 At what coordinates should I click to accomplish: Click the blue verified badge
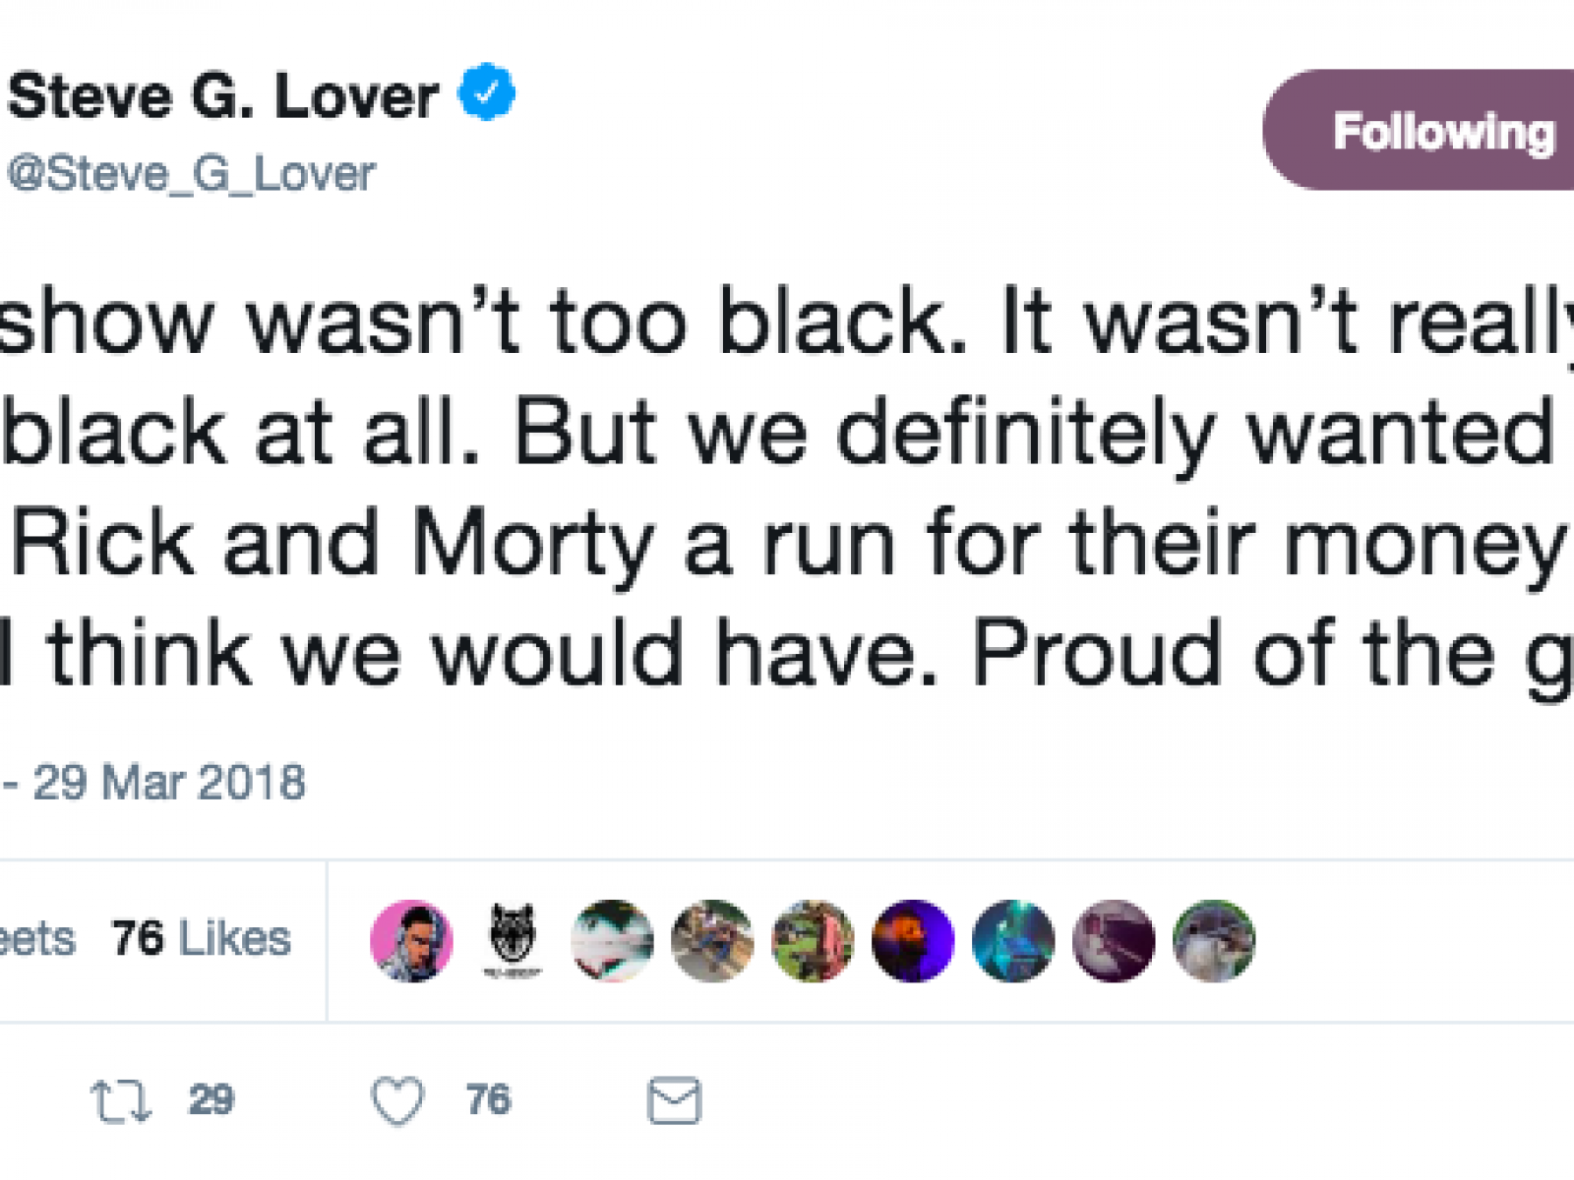[x=485, y=91]
